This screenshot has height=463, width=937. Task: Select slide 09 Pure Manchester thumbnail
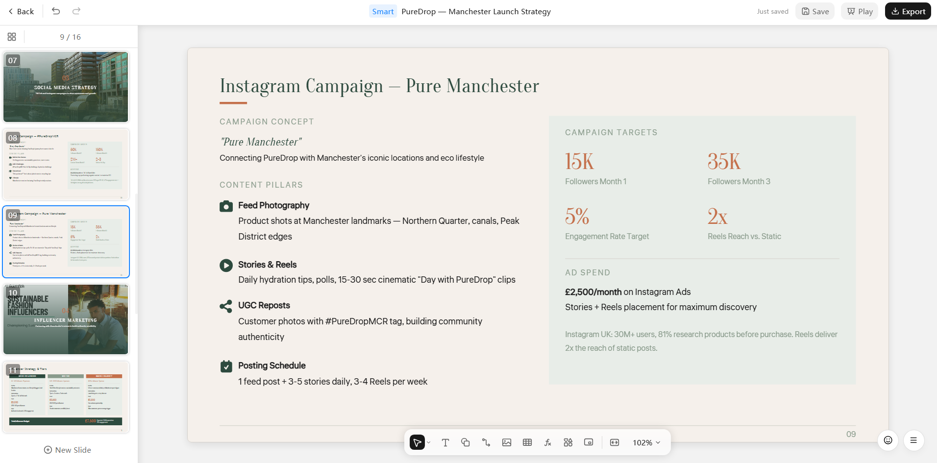click(66, 242)
